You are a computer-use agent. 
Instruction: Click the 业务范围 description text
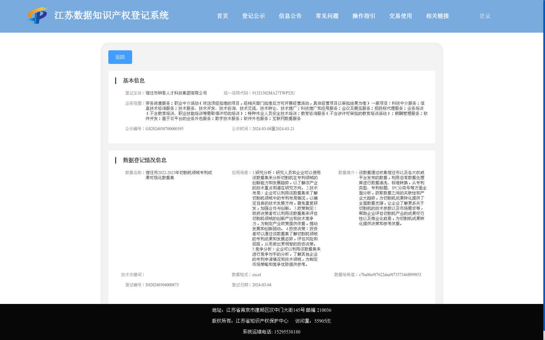286,111
